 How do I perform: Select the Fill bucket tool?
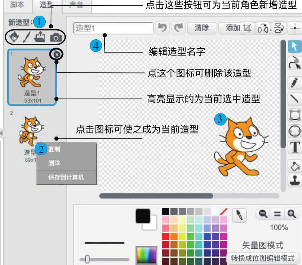tap(295, 166)
